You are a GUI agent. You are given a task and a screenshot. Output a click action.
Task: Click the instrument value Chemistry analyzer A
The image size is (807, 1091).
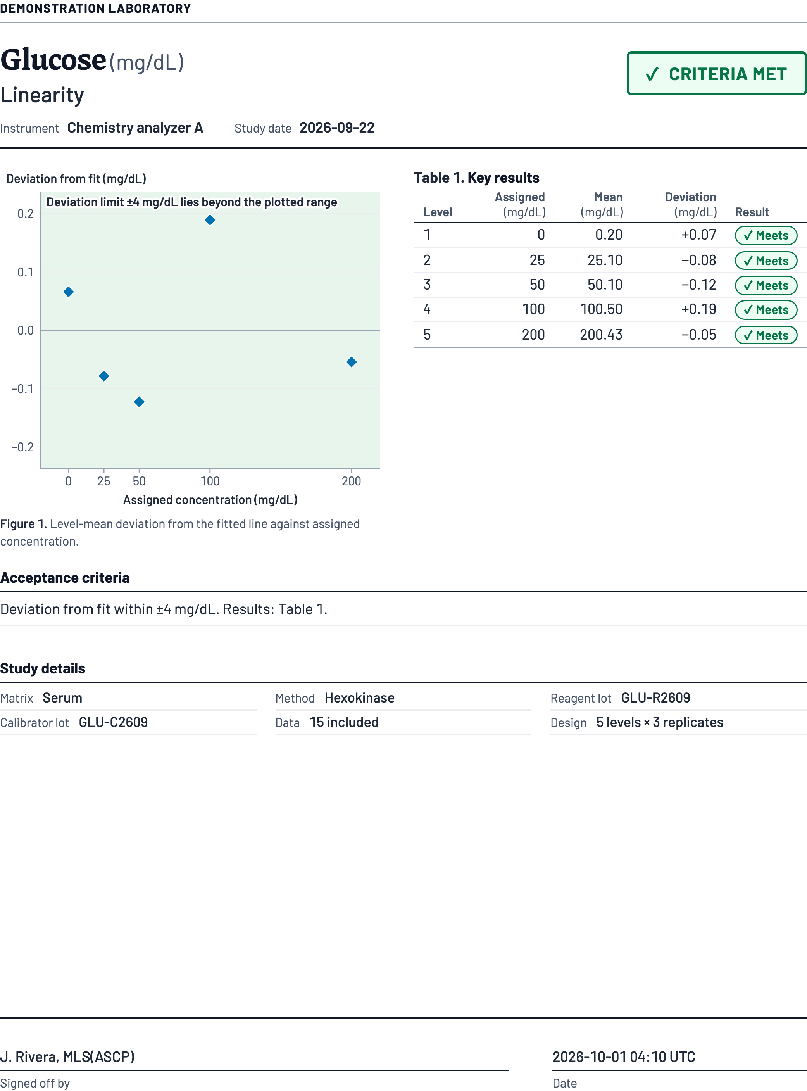[x=135, y=128]
